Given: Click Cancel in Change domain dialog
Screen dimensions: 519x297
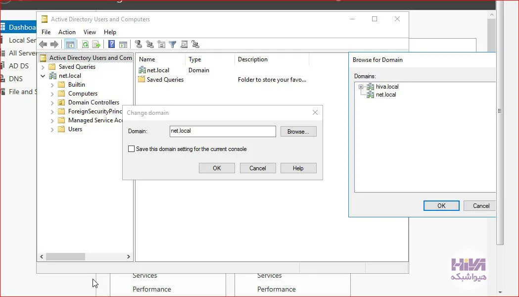Looking at the screenshot, I should pos(257,168).
